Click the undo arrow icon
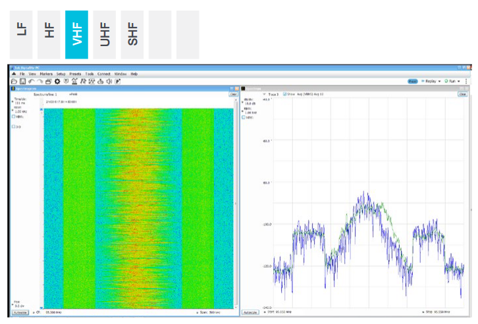 click(32, 81)
